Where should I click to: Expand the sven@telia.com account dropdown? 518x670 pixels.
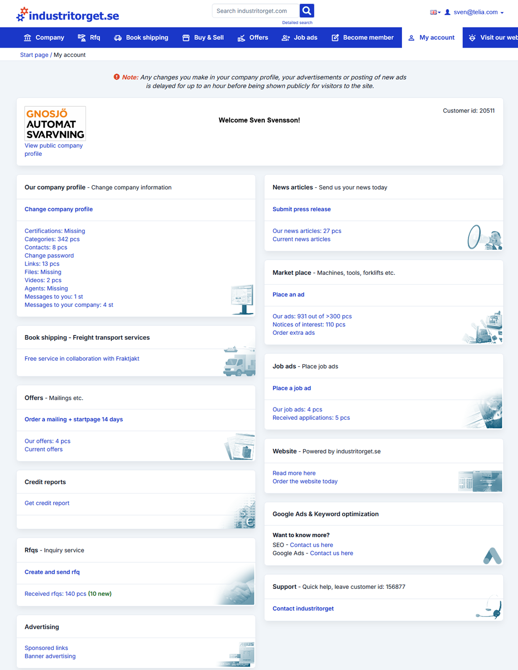pos(475,12)
